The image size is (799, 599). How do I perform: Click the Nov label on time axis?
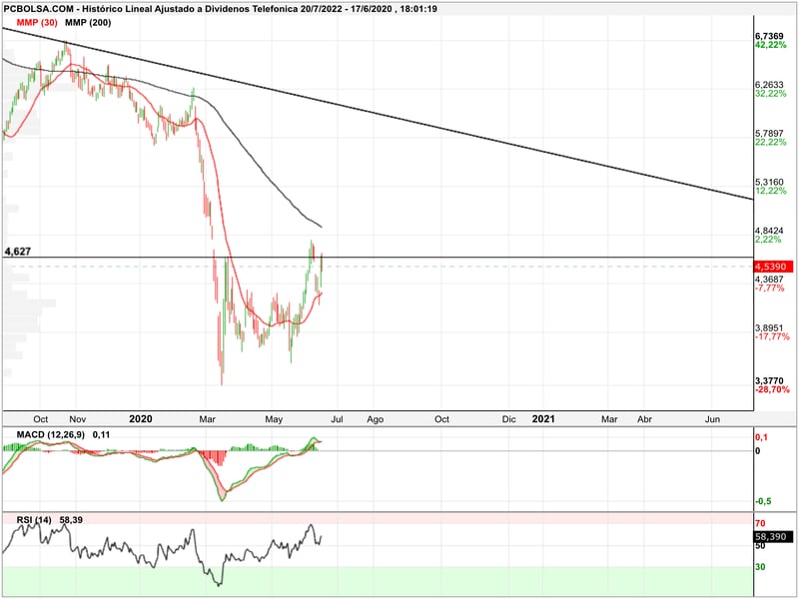(78, 419)
